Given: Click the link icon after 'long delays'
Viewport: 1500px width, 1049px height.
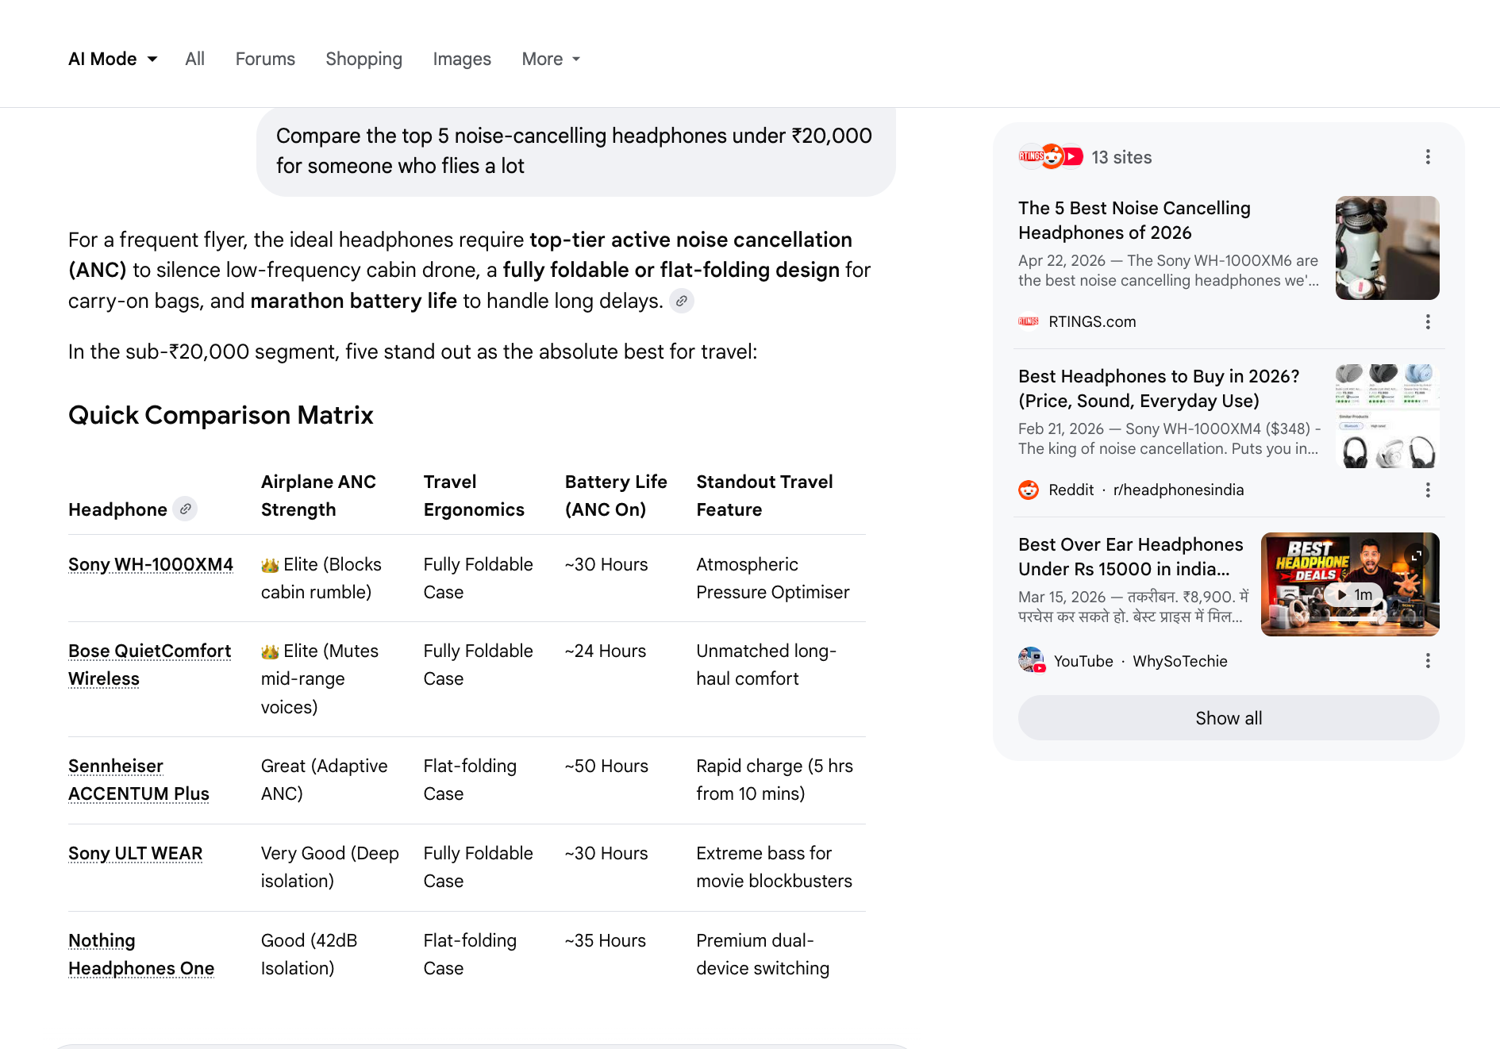Looking at the screenshot, I should (682, 302).
